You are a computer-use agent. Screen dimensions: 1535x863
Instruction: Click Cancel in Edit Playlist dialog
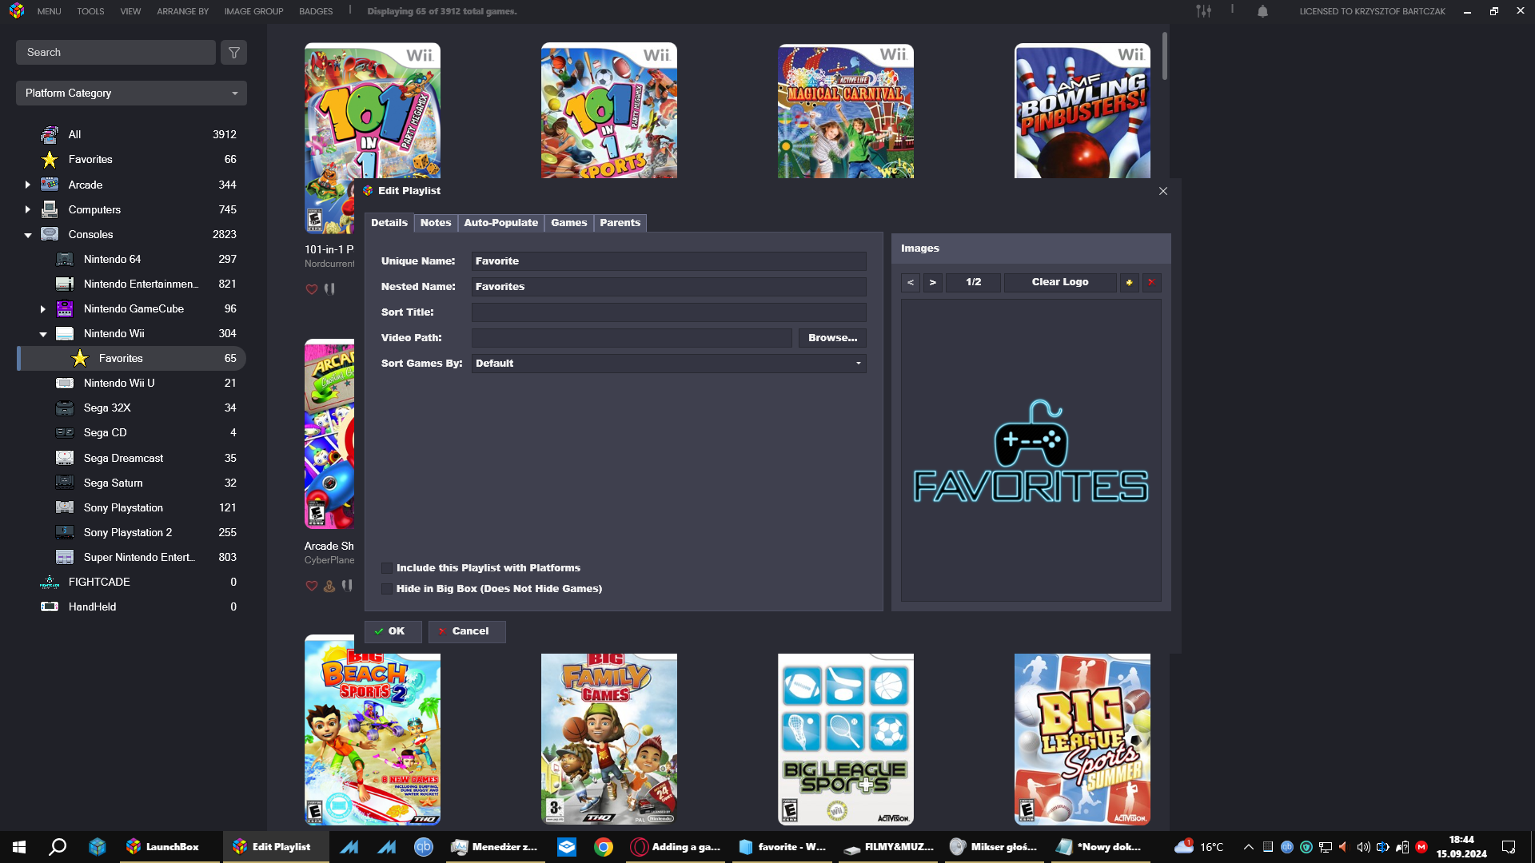(x=467, y=631)
